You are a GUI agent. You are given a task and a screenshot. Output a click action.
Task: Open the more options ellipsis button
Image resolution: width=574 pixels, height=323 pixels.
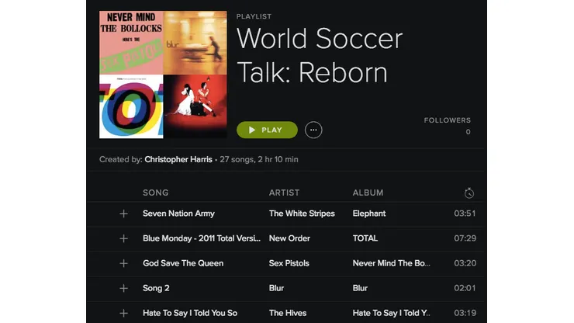click(313, 130)
